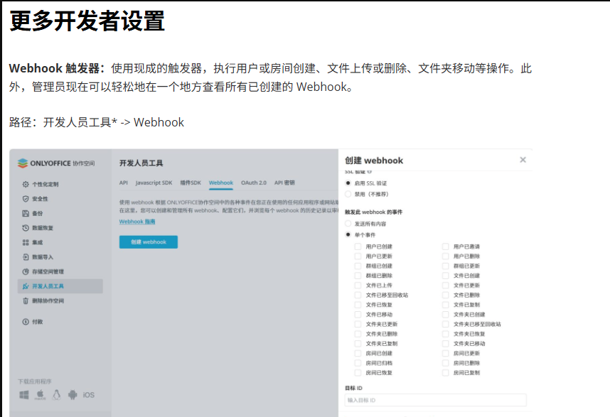Choose the 单个事件 radio option
610x417 pixels.
pyautogui.click(x=348, y=234)
